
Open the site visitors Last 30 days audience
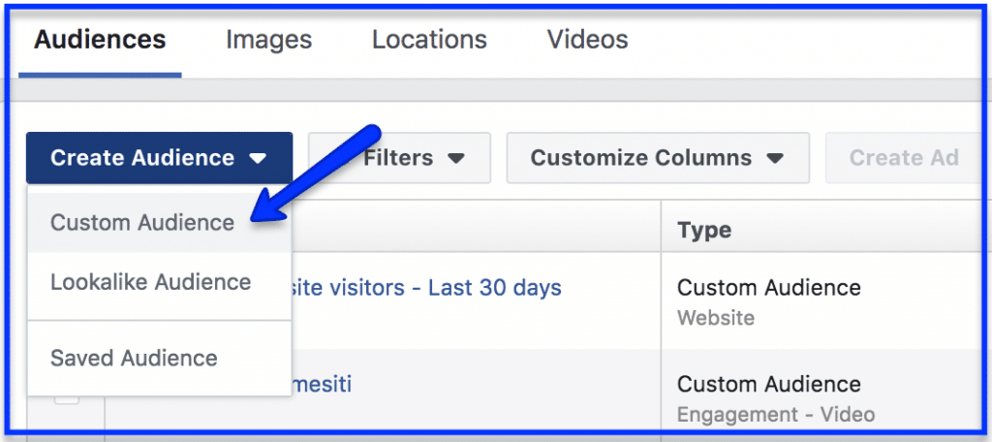coord(426,288)
